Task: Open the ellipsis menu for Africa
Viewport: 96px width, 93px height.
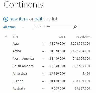Action: click(44, 52)
